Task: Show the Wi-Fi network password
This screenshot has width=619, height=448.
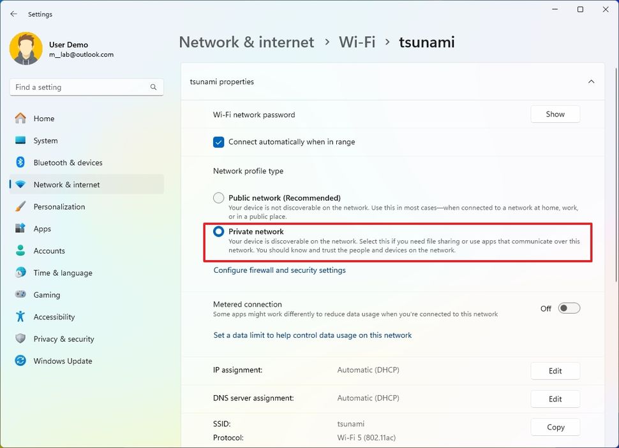Action: (555, 114)
